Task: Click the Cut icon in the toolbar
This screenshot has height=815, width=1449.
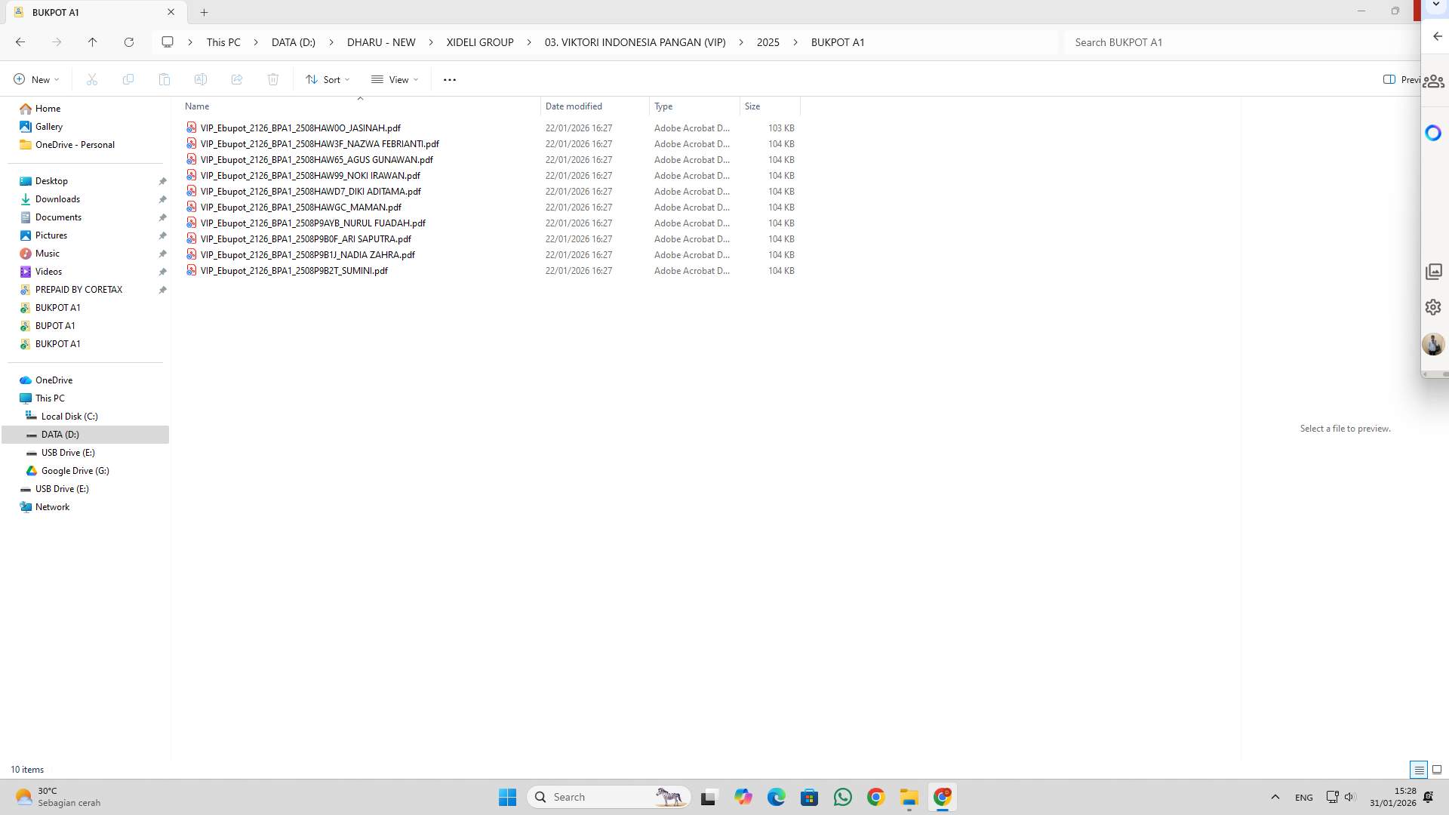Action: point(92,79)
